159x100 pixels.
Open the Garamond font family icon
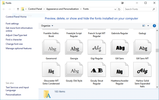point(51,47)
